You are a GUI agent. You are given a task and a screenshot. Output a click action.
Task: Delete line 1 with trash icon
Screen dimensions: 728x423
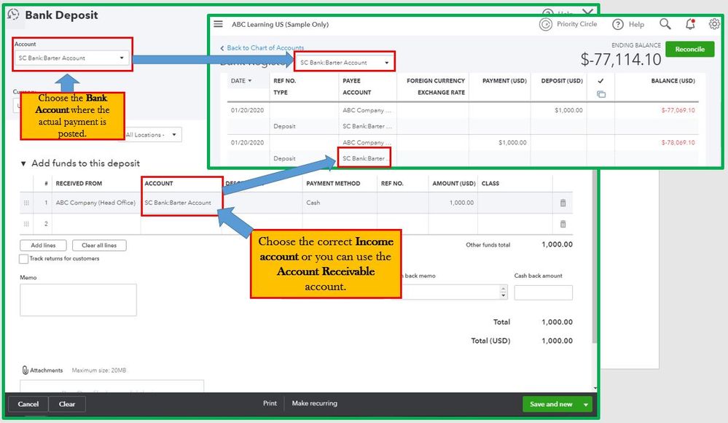[563, 203]
